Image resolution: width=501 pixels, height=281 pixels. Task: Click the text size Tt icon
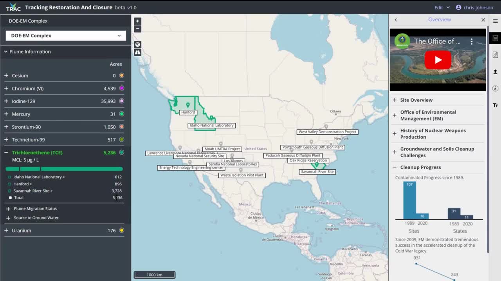click(x=495, y=105)
